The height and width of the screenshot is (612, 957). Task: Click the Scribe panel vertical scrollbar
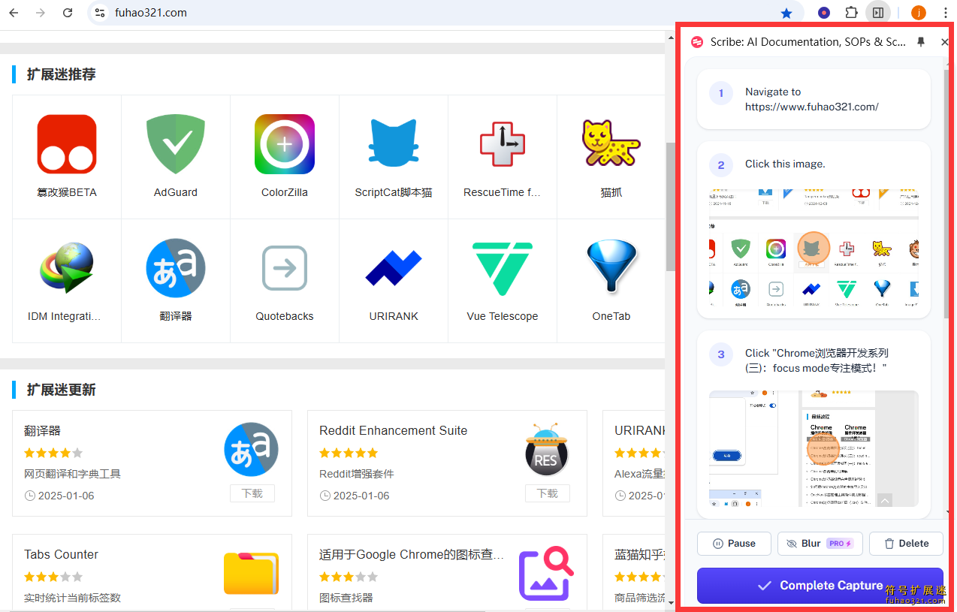[946, 195]
